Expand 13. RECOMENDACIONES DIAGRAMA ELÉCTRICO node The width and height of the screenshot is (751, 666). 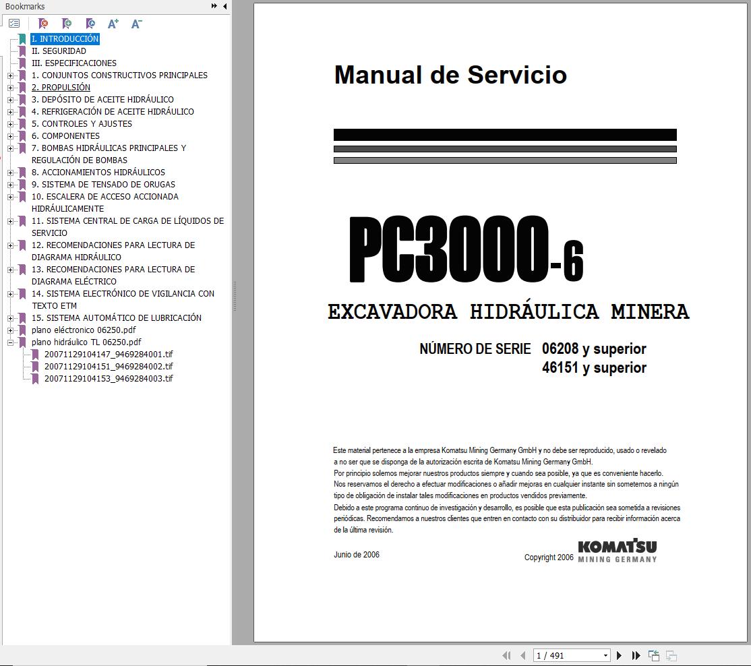[11, 270]
